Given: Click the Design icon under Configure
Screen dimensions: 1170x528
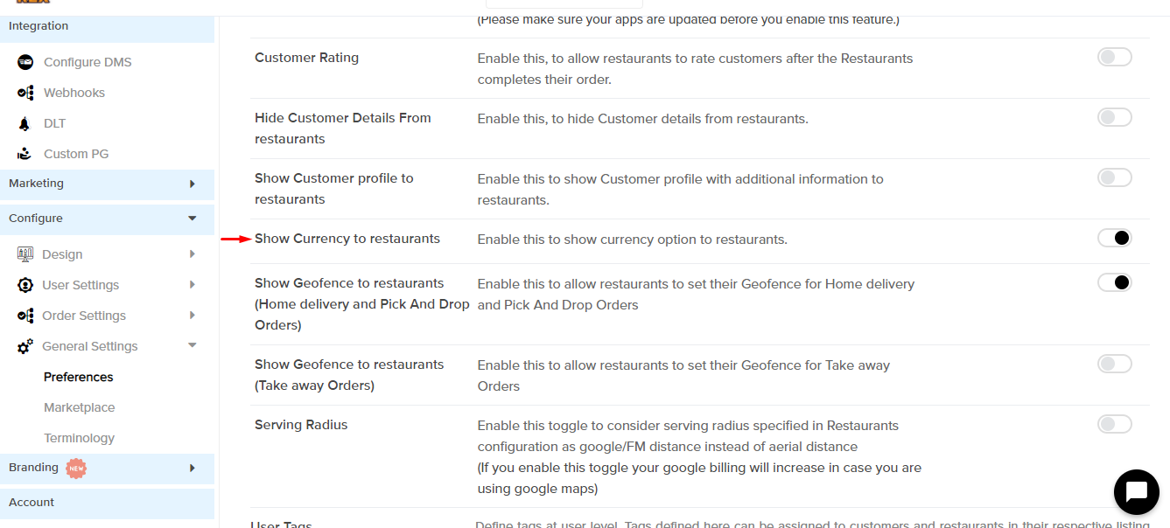Looking at the screenshot, I should click(x=25, y=254).
